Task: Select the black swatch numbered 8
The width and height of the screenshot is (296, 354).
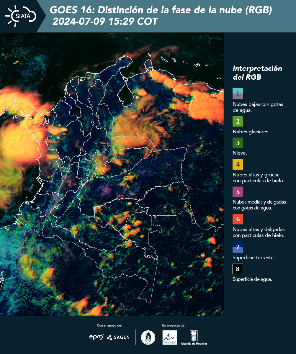Action: [238, 269]
